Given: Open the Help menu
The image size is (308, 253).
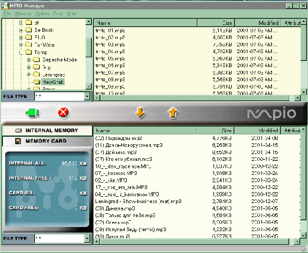Looking at the screenshot, I should pyautogui.click(x=72, y=14).
